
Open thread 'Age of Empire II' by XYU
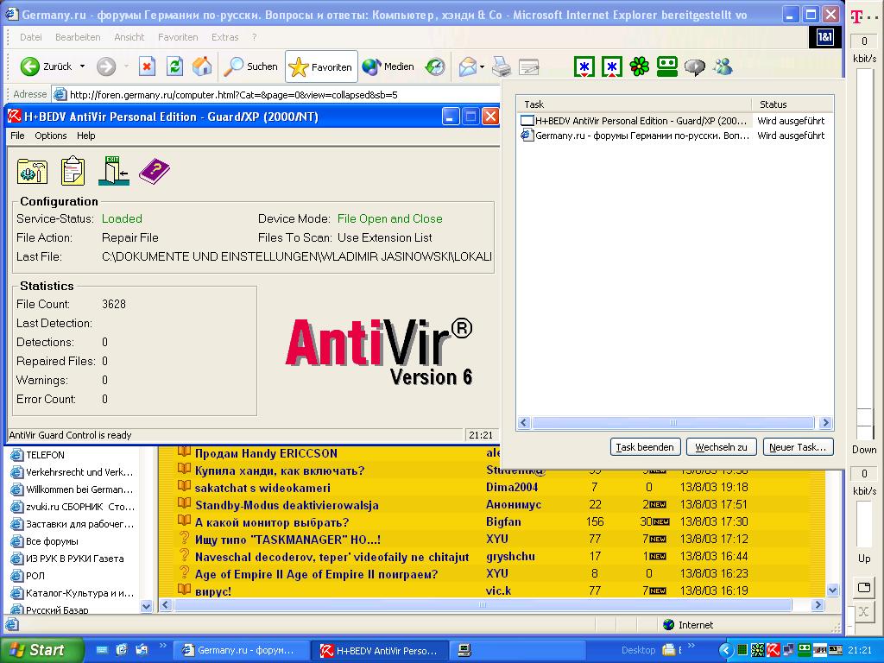[316, 574]
